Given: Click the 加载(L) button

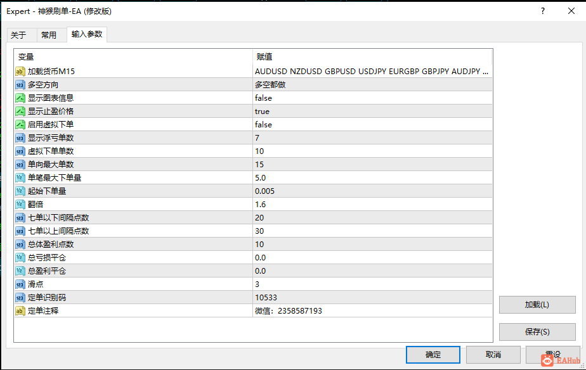Looking at the screenshot, I should 537,305.
